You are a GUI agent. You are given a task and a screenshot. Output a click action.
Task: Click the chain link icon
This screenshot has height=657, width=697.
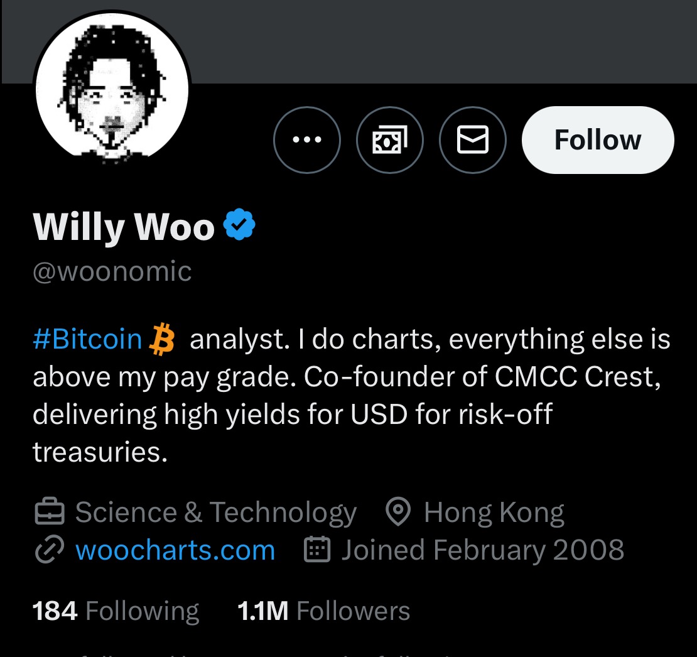point(49,550)
